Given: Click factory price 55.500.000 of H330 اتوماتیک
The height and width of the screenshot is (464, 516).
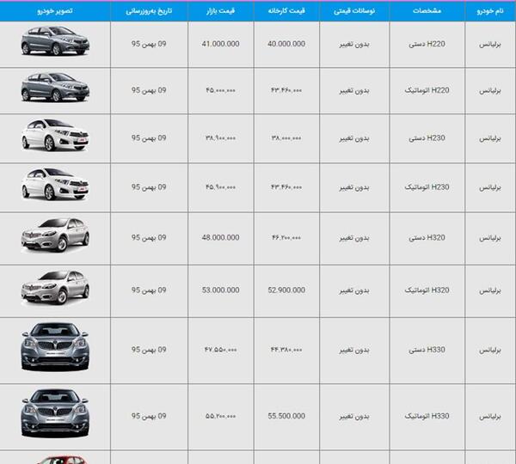Looking at the screenshot, I should pos(286,416).
